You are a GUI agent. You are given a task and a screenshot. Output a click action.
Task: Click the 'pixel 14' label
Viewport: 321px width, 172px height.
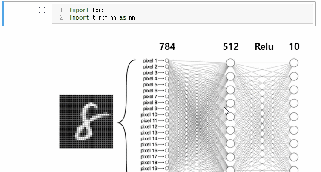[149, 138]
